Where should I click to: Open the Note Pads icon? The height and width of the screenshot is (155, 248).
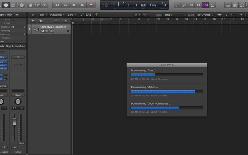tap(235, 5)
